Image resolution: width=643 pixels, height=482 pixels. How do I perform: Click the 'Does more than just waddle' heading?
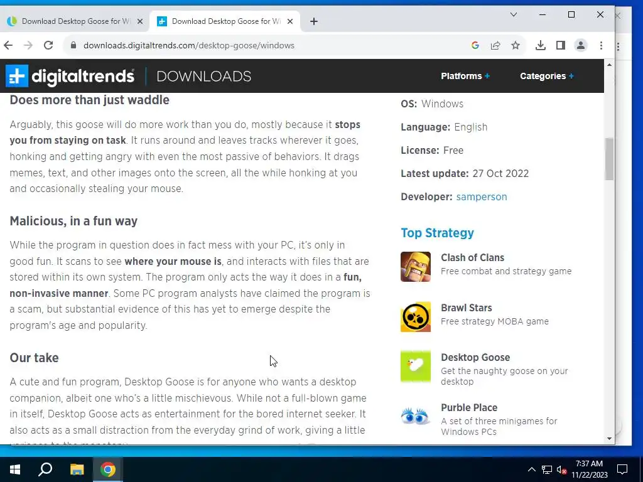[x=89, y=100]
